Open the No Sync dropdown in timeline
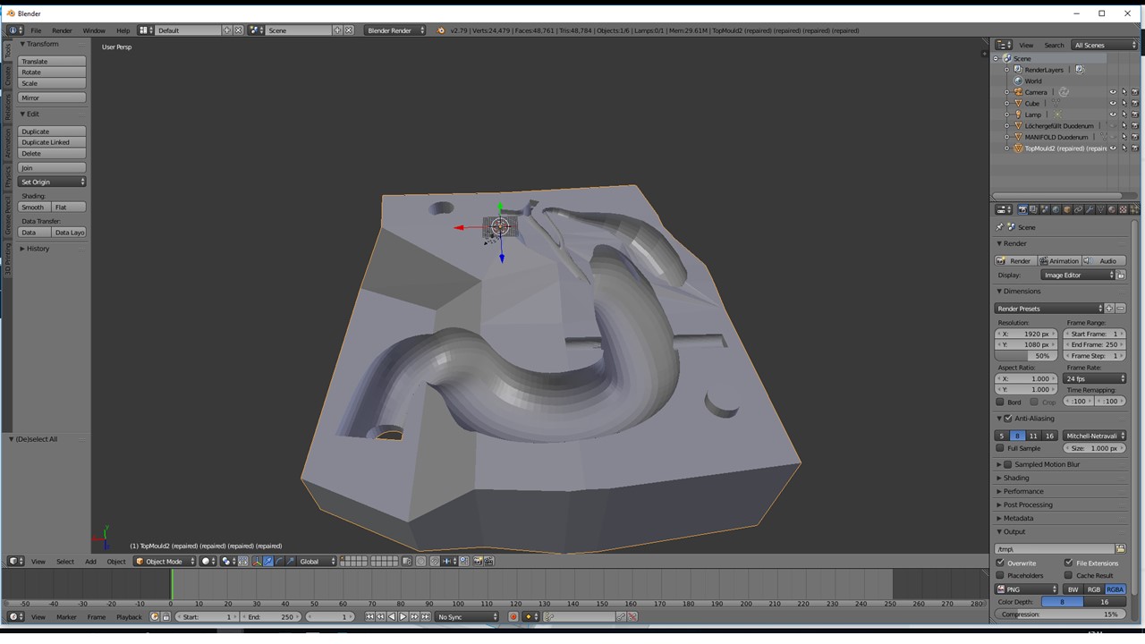 467,616
